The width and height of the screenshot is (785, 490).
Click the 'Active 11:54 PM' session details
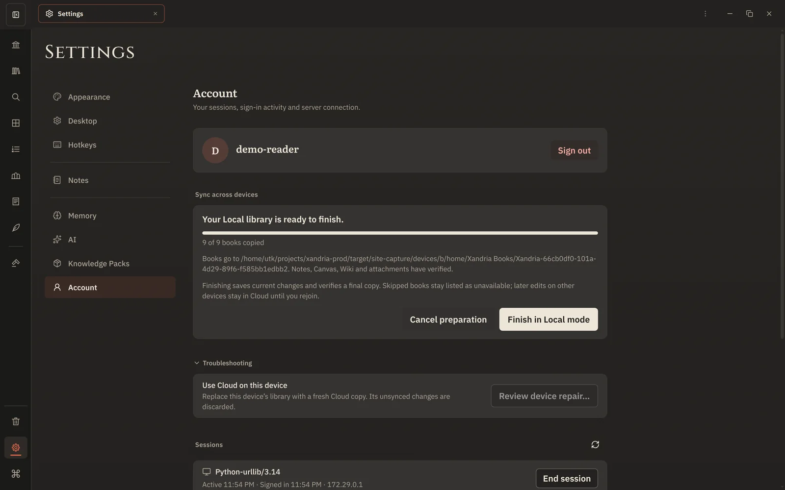pos(283,485)
